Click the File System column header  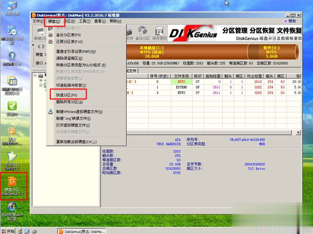point(181,76)
